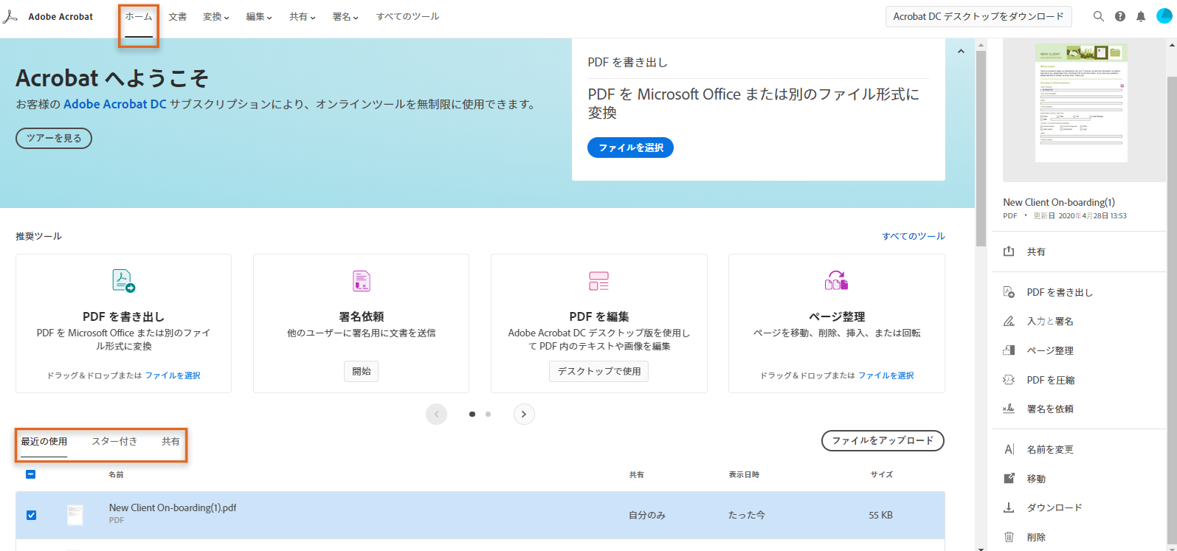Screen dimensions: 1177x551
Task: Click ファイルを選択 link on PDF を書き出し card
Action: pos(173,375)
